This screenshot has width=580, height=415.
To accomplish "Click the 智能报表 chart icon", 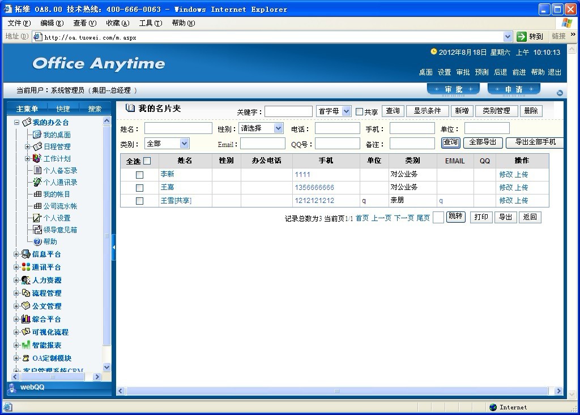I will pyautogui.click(x=26, y=345).
